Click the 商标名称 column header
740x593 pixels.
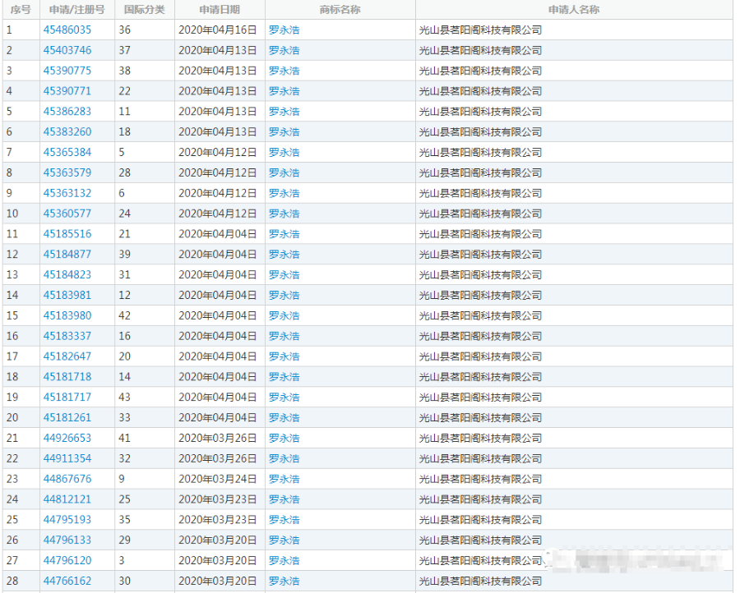(x=340, y=10)
